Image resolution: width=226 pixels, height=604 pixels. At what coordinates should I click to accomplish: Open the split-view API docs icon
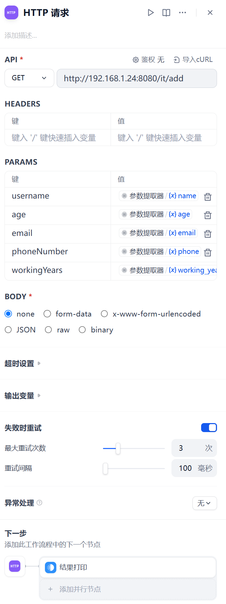click(x=166, y=12)
